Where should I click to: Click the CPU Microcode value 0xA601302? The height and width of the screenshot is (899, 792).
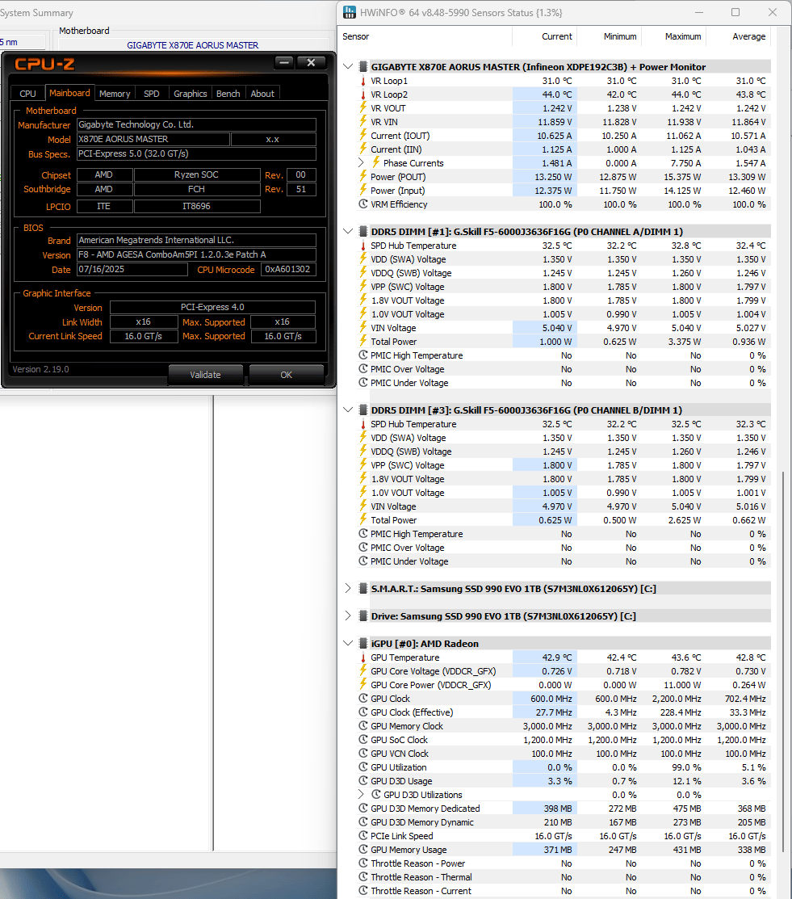[x=288, y=270]
